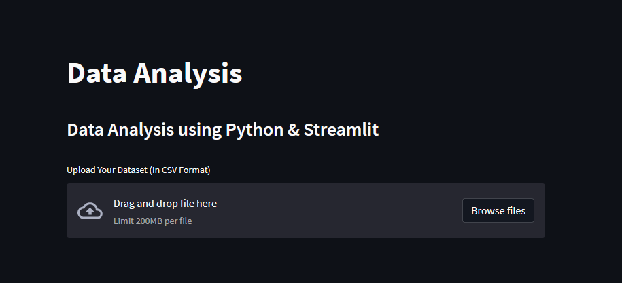Click the 'Limit 200MB per file' caption

[152, 221]
